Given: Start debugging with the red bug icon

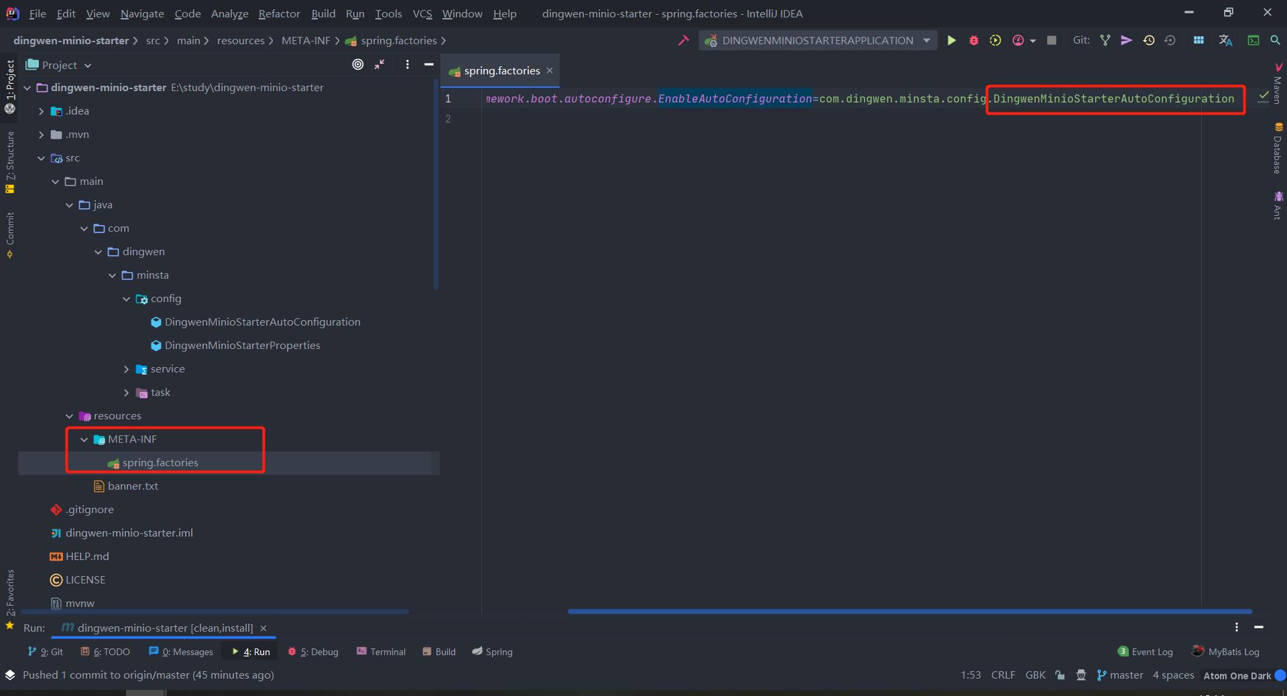Looking at the screenshot, I should click(973, 41).
